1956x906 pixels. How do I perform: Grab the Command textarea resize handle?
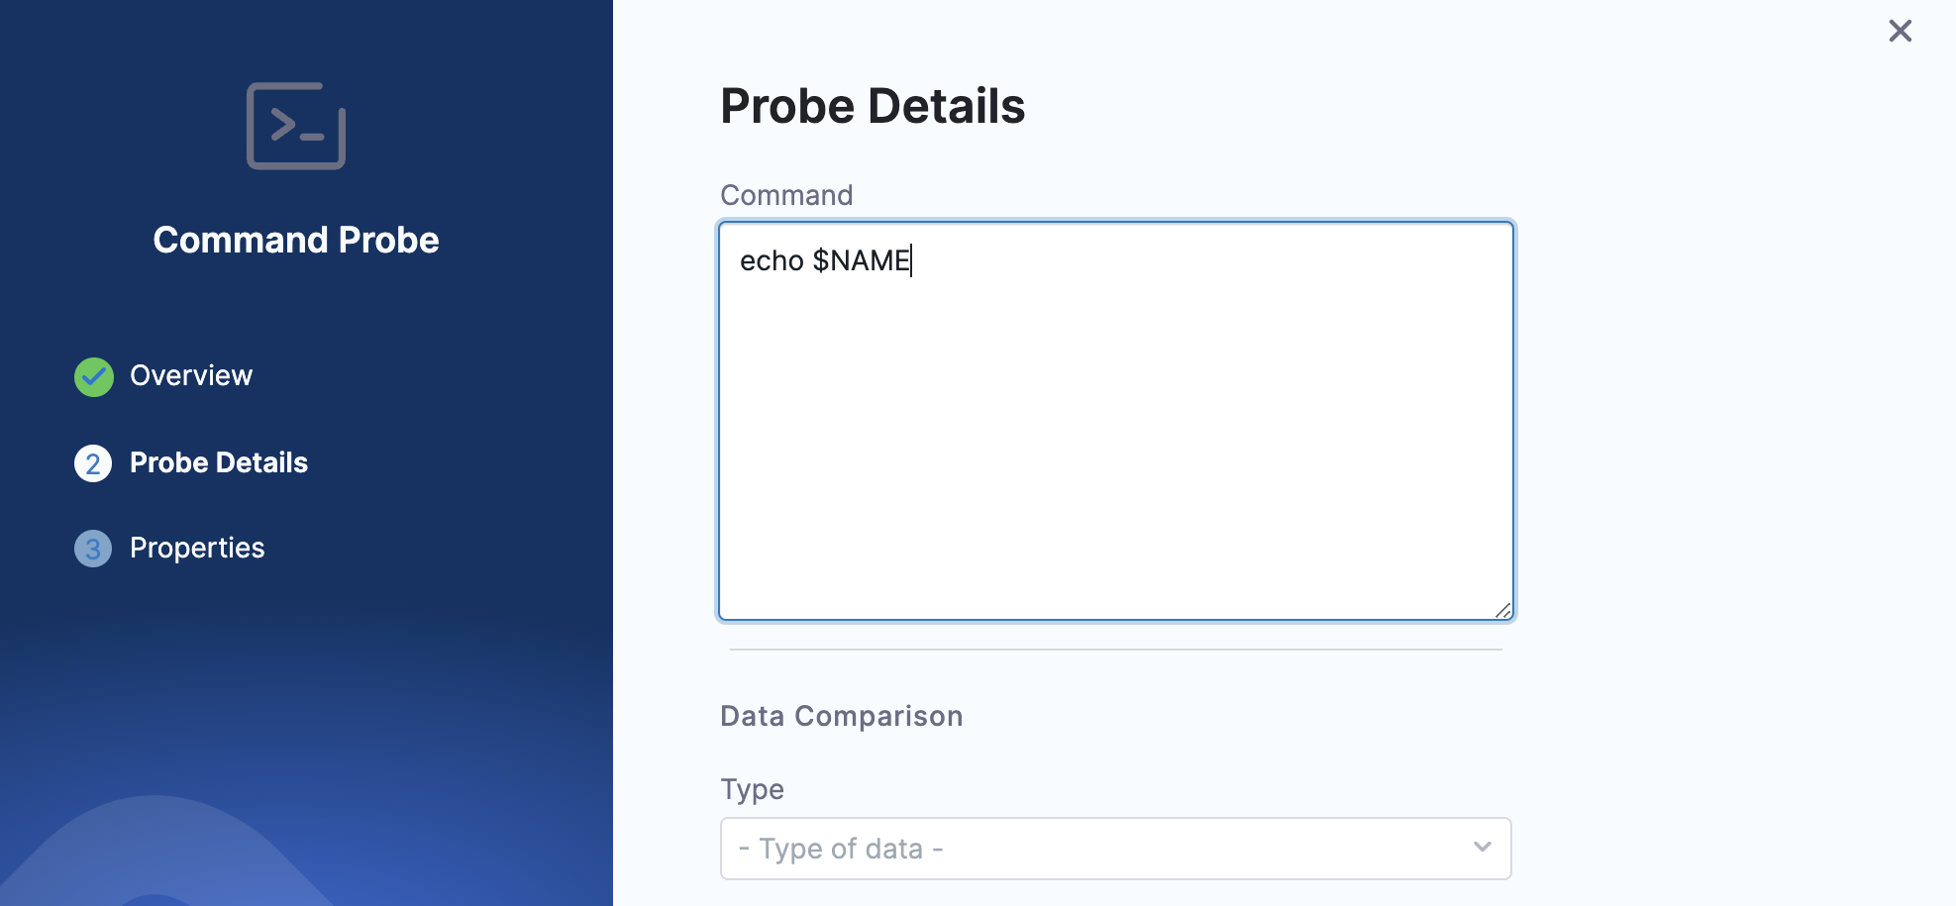point(1502,610)
